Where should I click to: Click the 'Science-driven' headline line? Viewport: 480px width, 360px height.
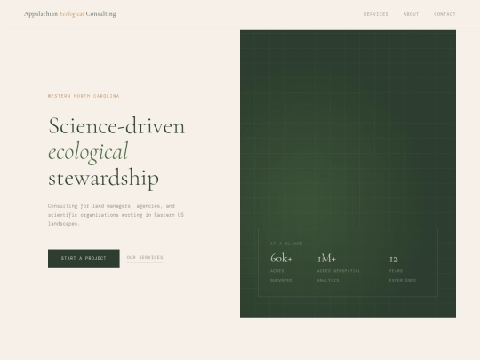point(116,125)
